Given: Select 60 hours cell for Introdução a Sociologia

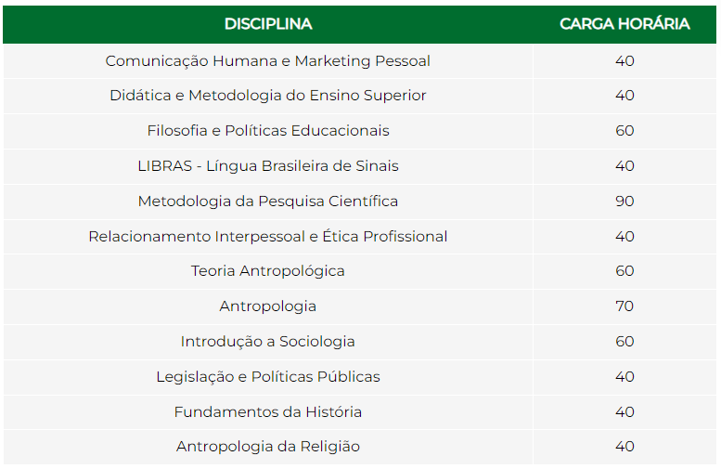Looking at the screenshot, I should tap(624, 342).
